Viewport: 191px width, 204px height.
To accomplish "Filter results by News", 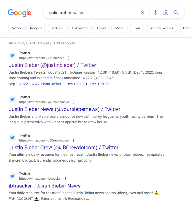I will [x=16, y=28].
